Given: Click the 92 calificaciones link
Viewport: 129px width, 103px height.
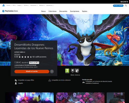Looking at the screenshot, I should (x=39, y=57).
